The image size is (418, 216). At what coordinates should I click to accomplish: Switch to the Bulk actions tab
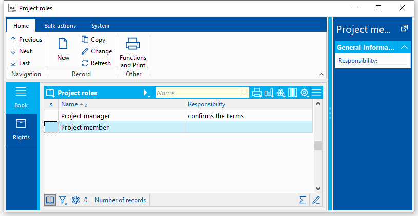pyautogui.click(x=60, y=26)
